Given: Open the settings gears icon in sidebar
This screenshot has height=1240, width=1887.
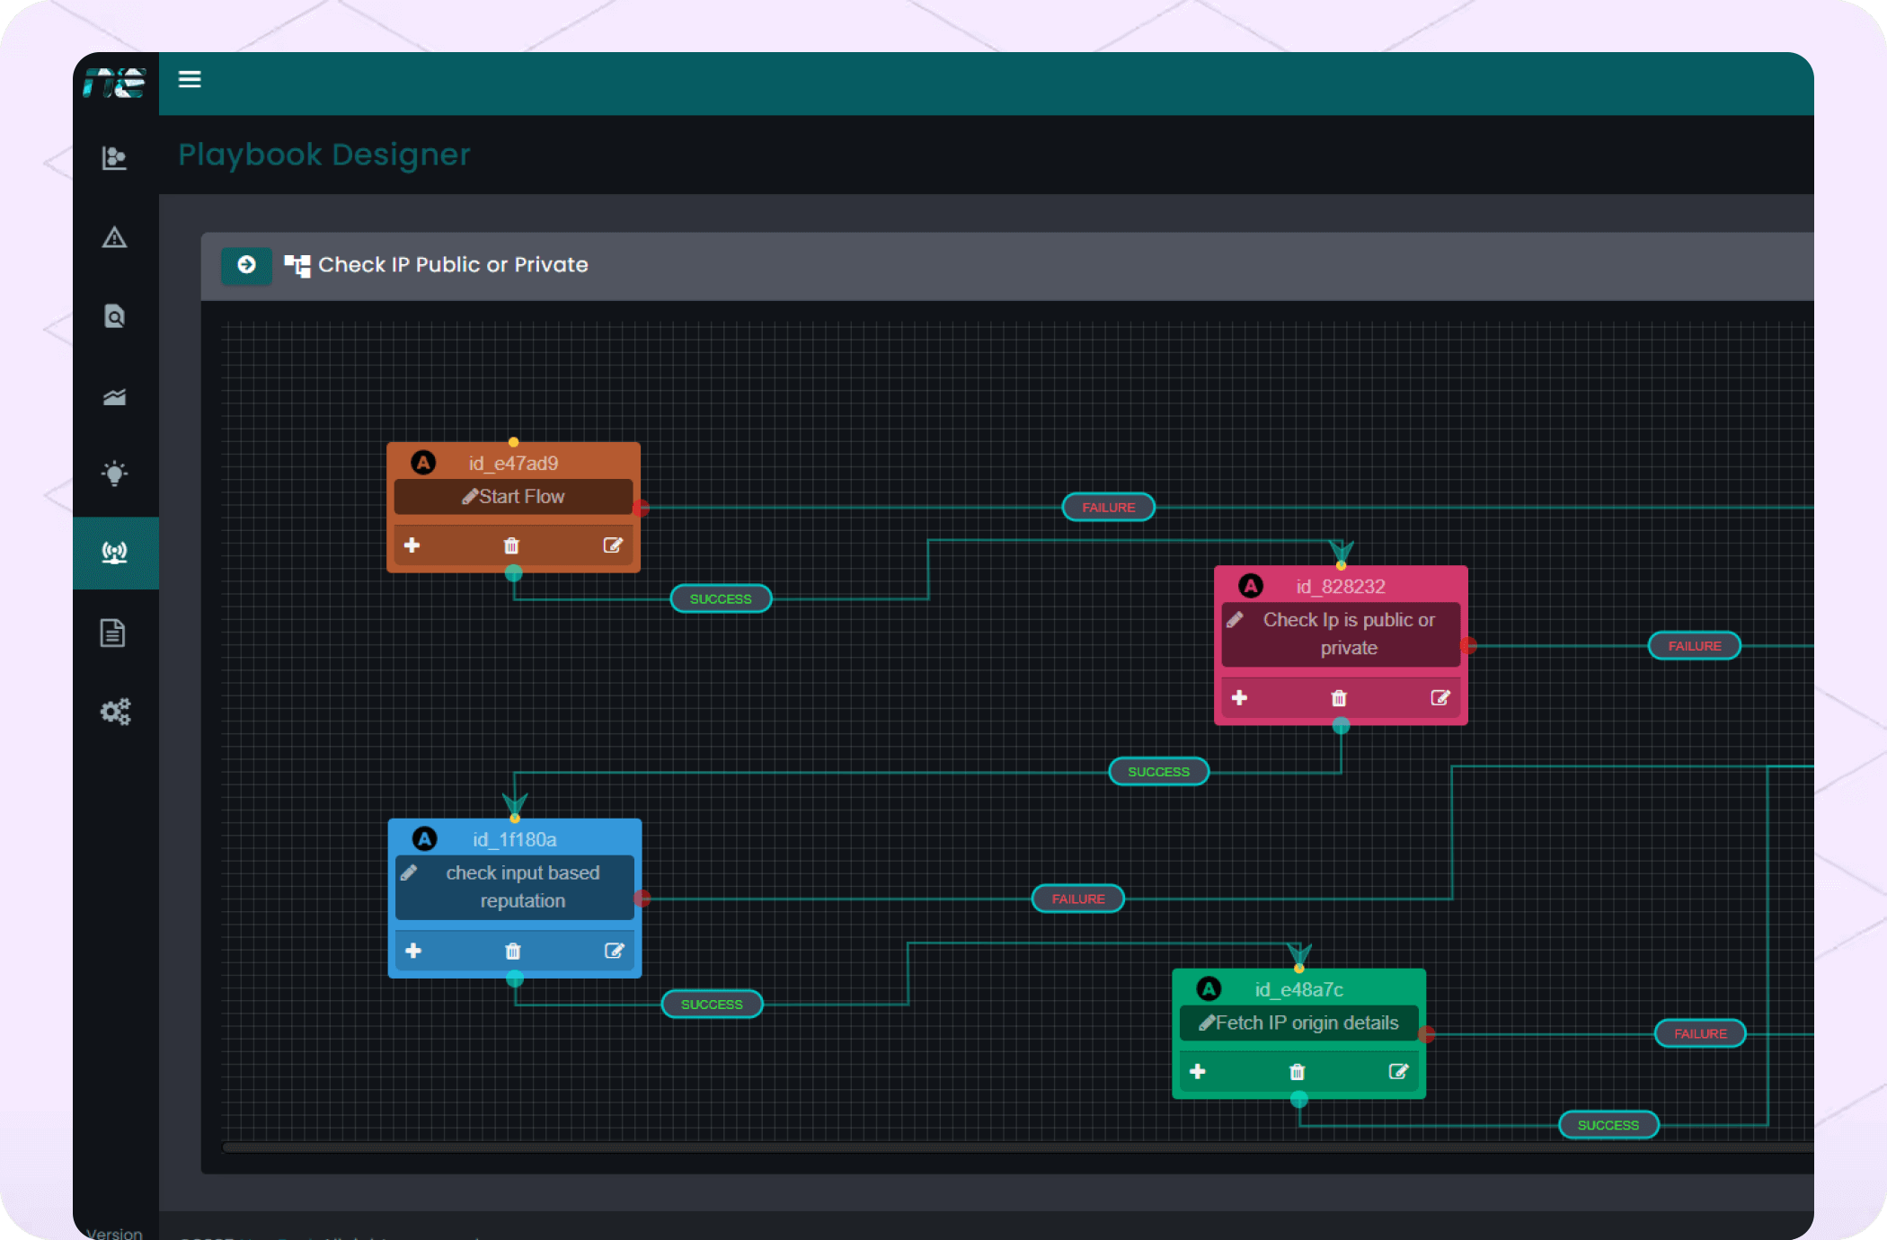Looking at the screenshot, I should 115,712.
